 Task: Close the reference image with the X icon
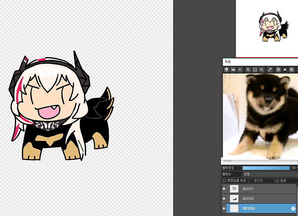tap(240, 70)
